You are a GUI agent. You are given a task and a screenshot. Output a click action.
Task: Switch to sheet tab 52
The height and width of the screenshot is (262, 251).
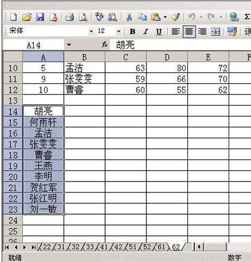(147, 247)
